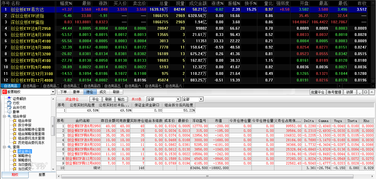Click the 撤单 undo icon in the tree
Viewport: 376px width, 179px height.
(9, 112)
